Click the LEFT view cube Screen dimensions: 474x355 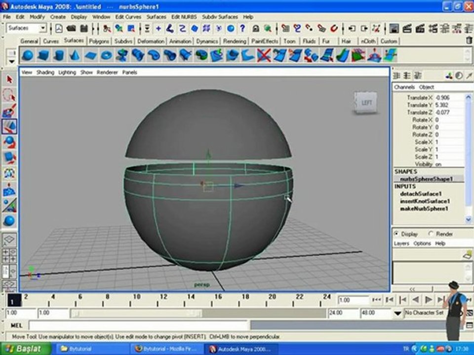point(365,103)
